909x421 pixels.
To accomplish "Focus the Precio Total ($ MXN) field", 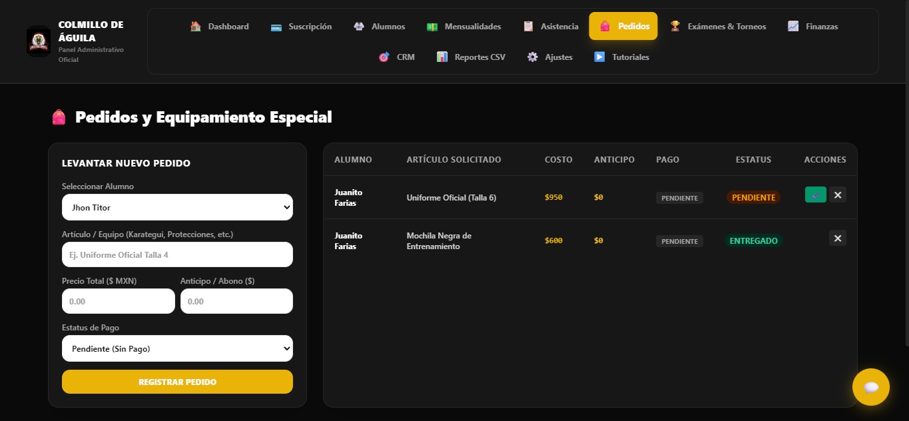I will [119, 301].
